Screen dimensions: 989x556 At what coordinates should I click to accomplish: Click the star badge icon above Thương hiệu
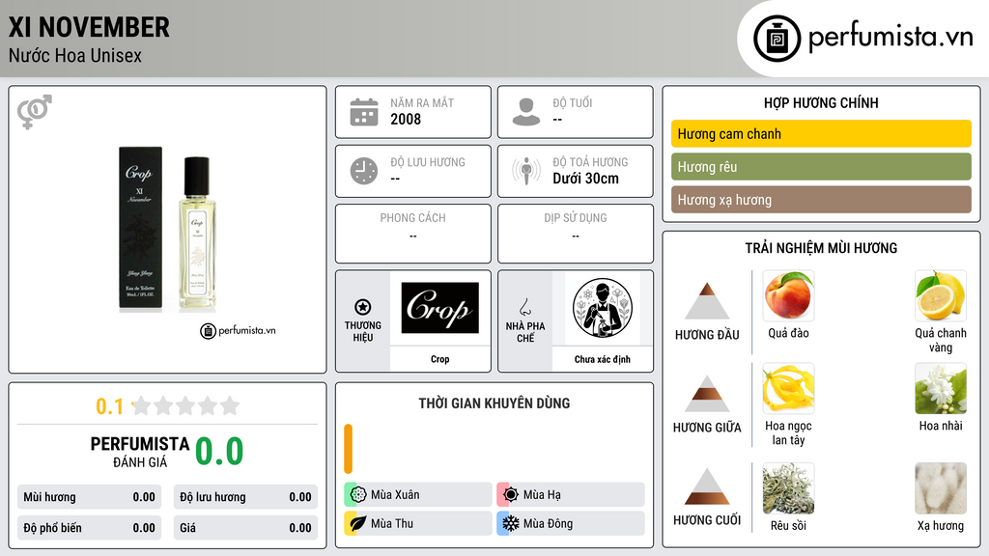pos(363,307)
